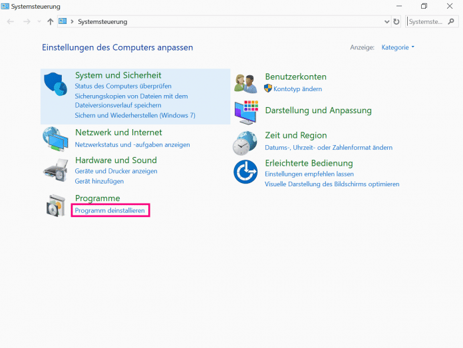Close the Systemsteuerung window
Screen dimensions: 463x348
click(450, 6)
